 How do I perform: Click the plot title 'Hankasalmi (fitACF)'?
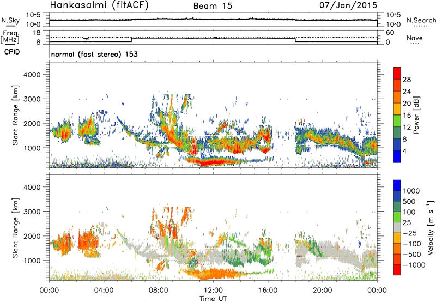[99, 5]
